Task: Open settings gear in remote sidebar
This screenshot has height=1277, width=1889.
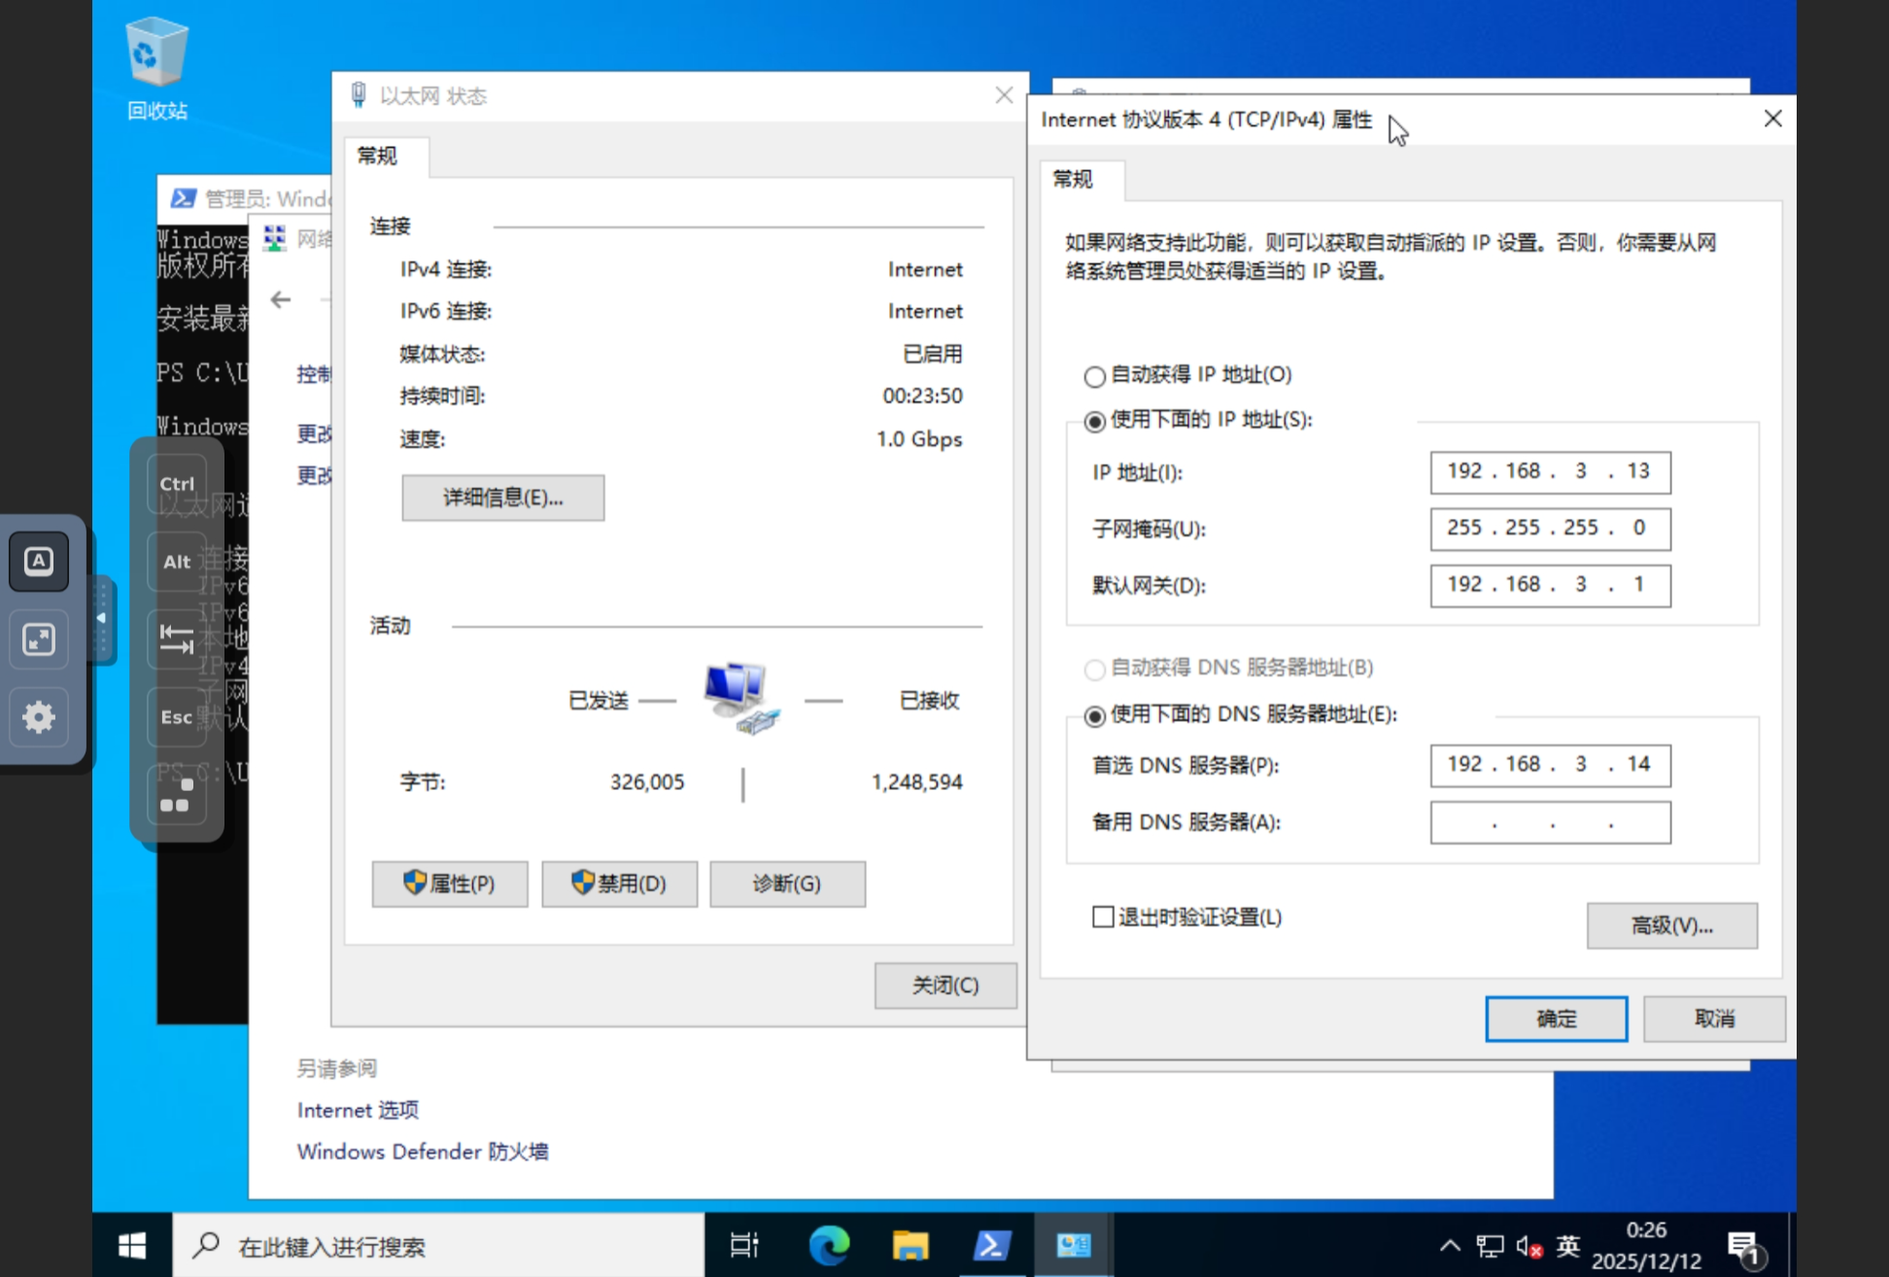Action: pyautogui.click(x=39, y=717)
